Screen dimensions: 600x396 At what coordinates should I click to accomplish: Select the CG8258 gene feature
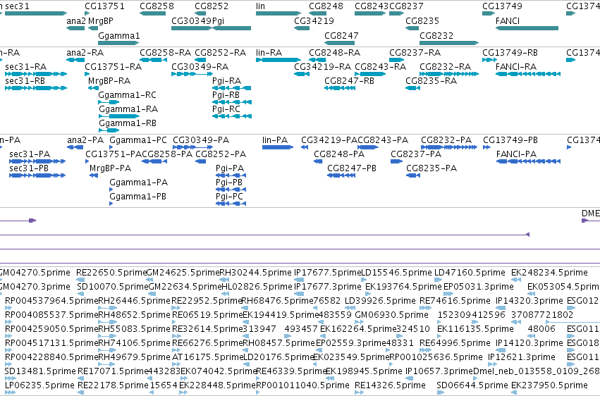click(153, 13)
